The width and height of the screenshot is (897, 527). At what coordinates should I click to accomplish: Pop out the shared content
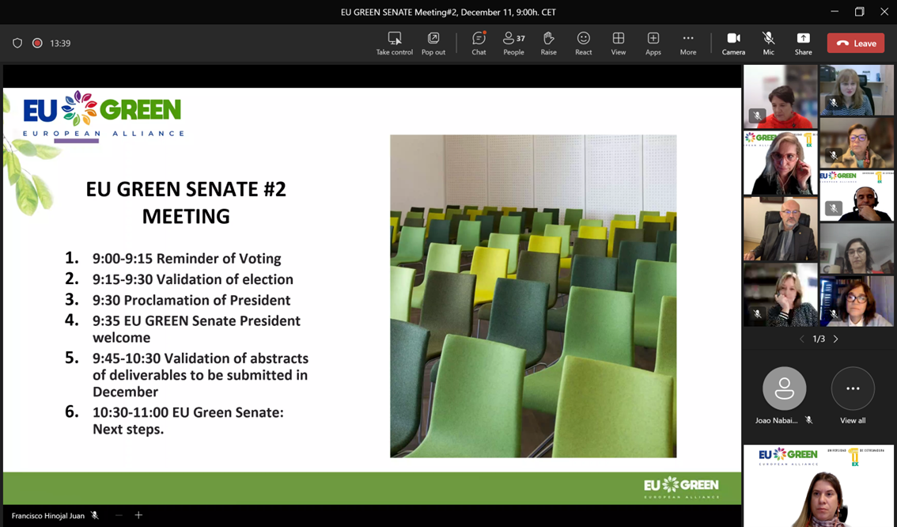(x=433, y=43)
